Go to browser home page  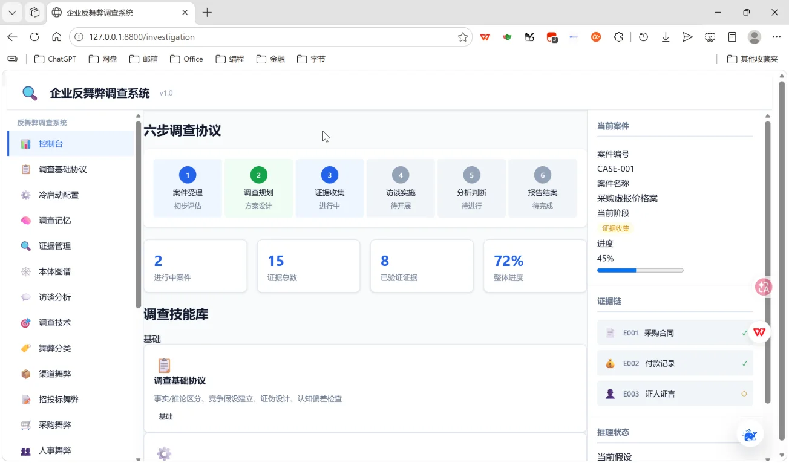click(x=57, y=37)
